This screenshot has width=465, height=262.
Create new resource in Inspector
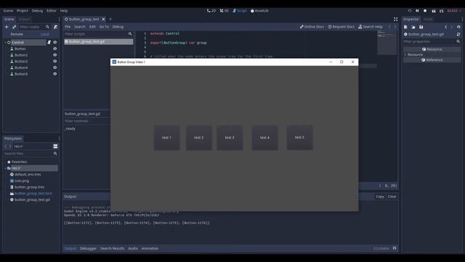click(x=405, y=27)
